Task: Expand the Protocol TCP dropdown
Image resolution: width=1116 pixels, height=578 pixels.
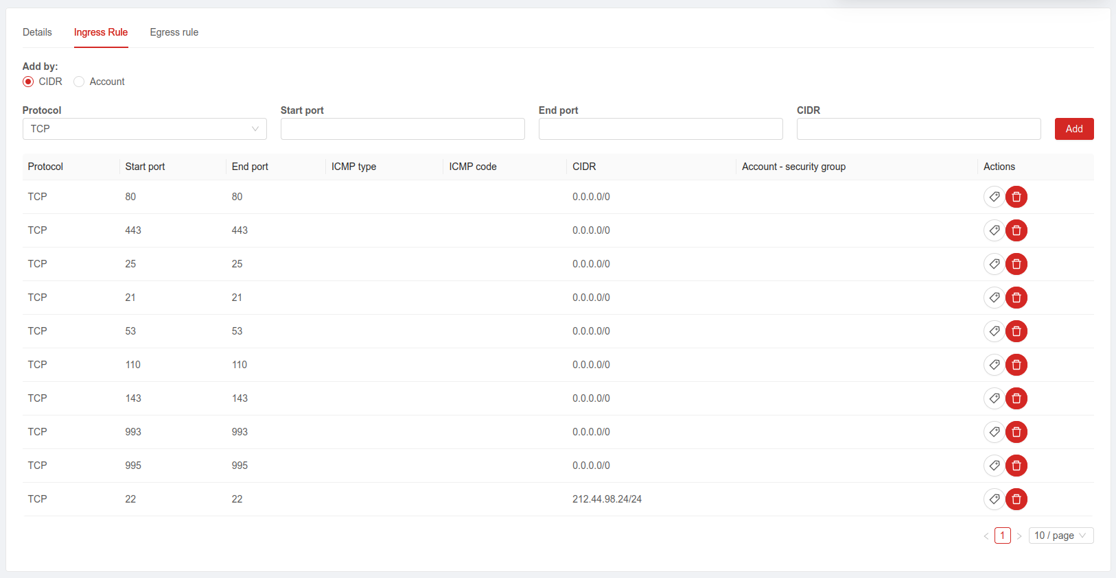Action: pos(144,129)
